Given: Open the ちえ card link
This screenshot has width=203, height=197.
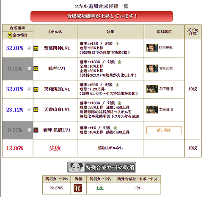Looking at the screenshot, I should tap(100, 188).
